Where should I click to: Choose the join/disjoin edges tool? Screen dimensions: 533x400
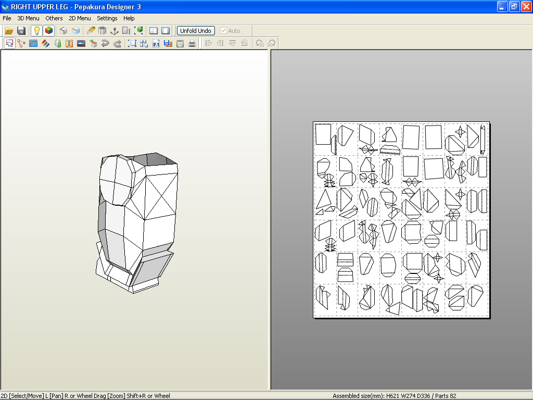21,44
